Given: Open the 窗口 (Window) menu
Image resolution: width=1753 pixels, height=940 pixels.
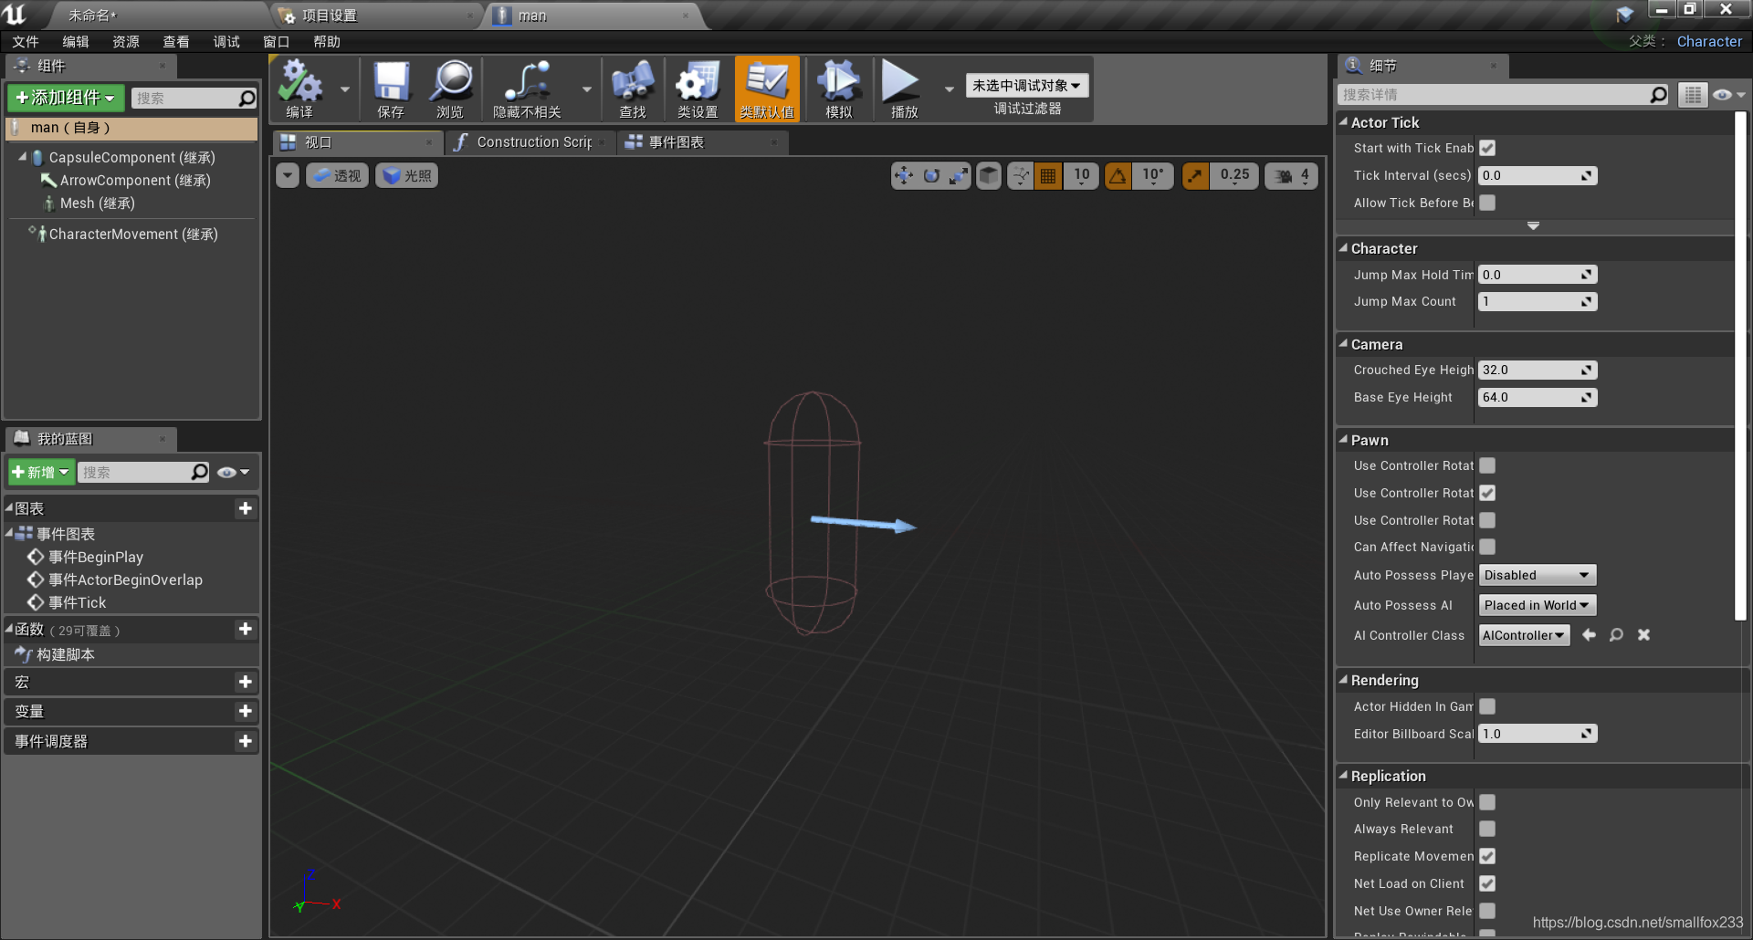Looking at the screenshot, I should [x=277, y=42].
